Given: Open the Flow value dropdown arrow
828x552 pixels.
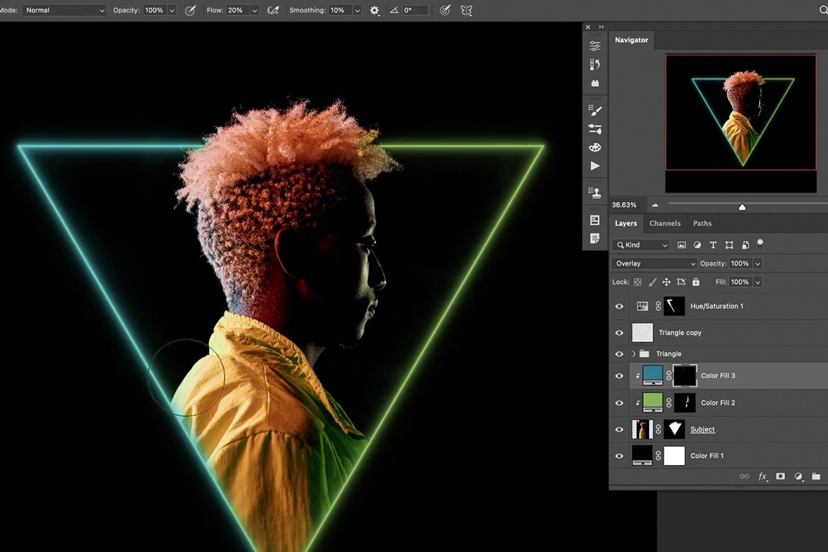Looking at the screenshot, I should click(255, 10).
